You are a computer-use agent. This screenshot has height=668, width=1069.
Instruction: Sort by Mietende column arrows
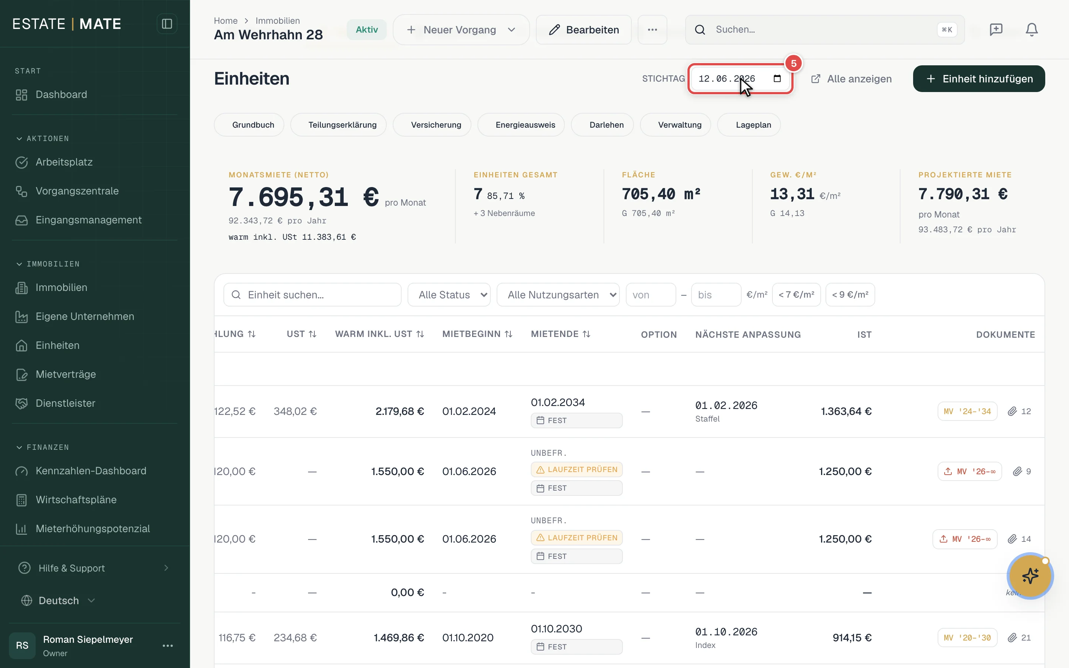tap(586, 334)
